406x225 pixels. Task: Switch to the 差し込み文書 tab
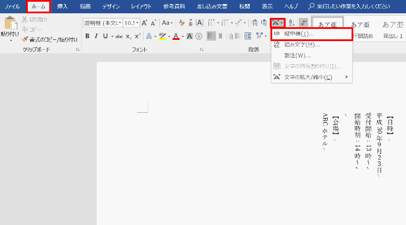point(212,6)
